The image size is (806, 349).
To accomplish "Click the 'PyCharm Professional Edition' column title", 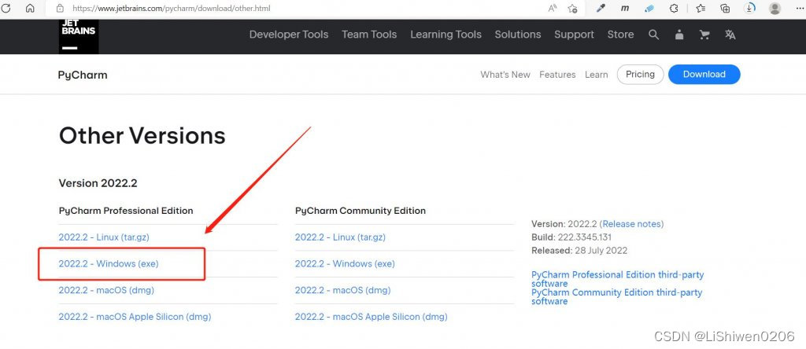I will click(x=126, y=211).
